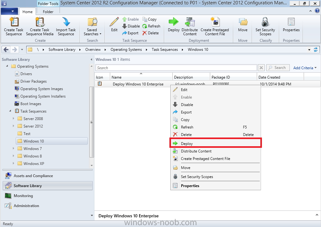321x227 pixels.
Task: Choose Set Security Scopes in context menu
Action: pos(215,176)
